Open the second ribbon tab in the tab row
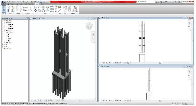196x106 pixels. click(x=12, y=4)
